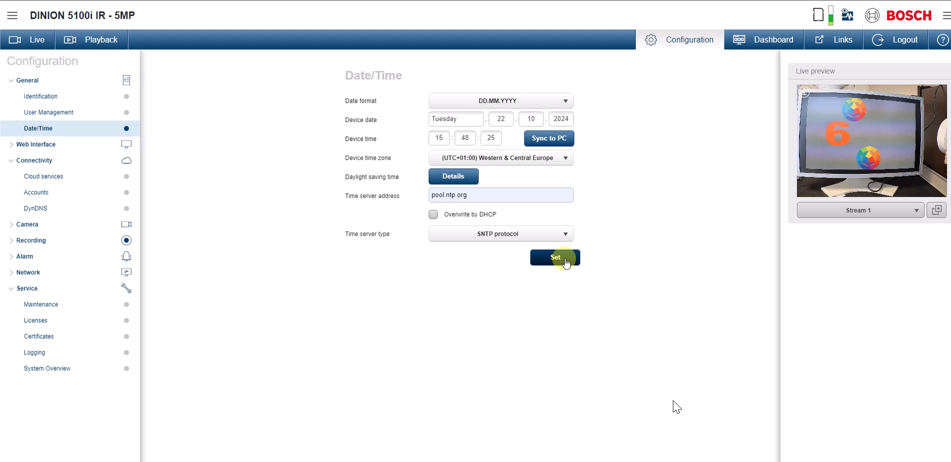Image resolution: width=951 pixels, height=462 pixels.
Task: Click the green CPU load indicator bar
Action: point(831,15)
